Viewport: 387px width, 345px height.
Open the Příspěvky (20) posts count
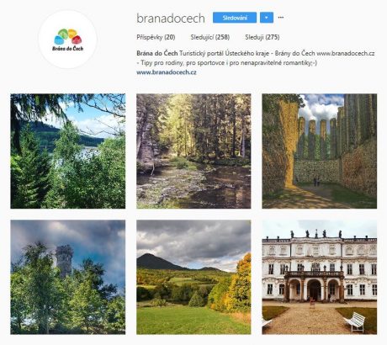pyautogui.click(x=156, y=37)
